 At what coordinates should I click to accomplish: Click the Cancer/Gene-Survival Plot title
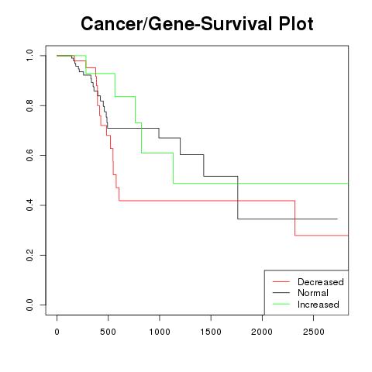click(197, 24)
